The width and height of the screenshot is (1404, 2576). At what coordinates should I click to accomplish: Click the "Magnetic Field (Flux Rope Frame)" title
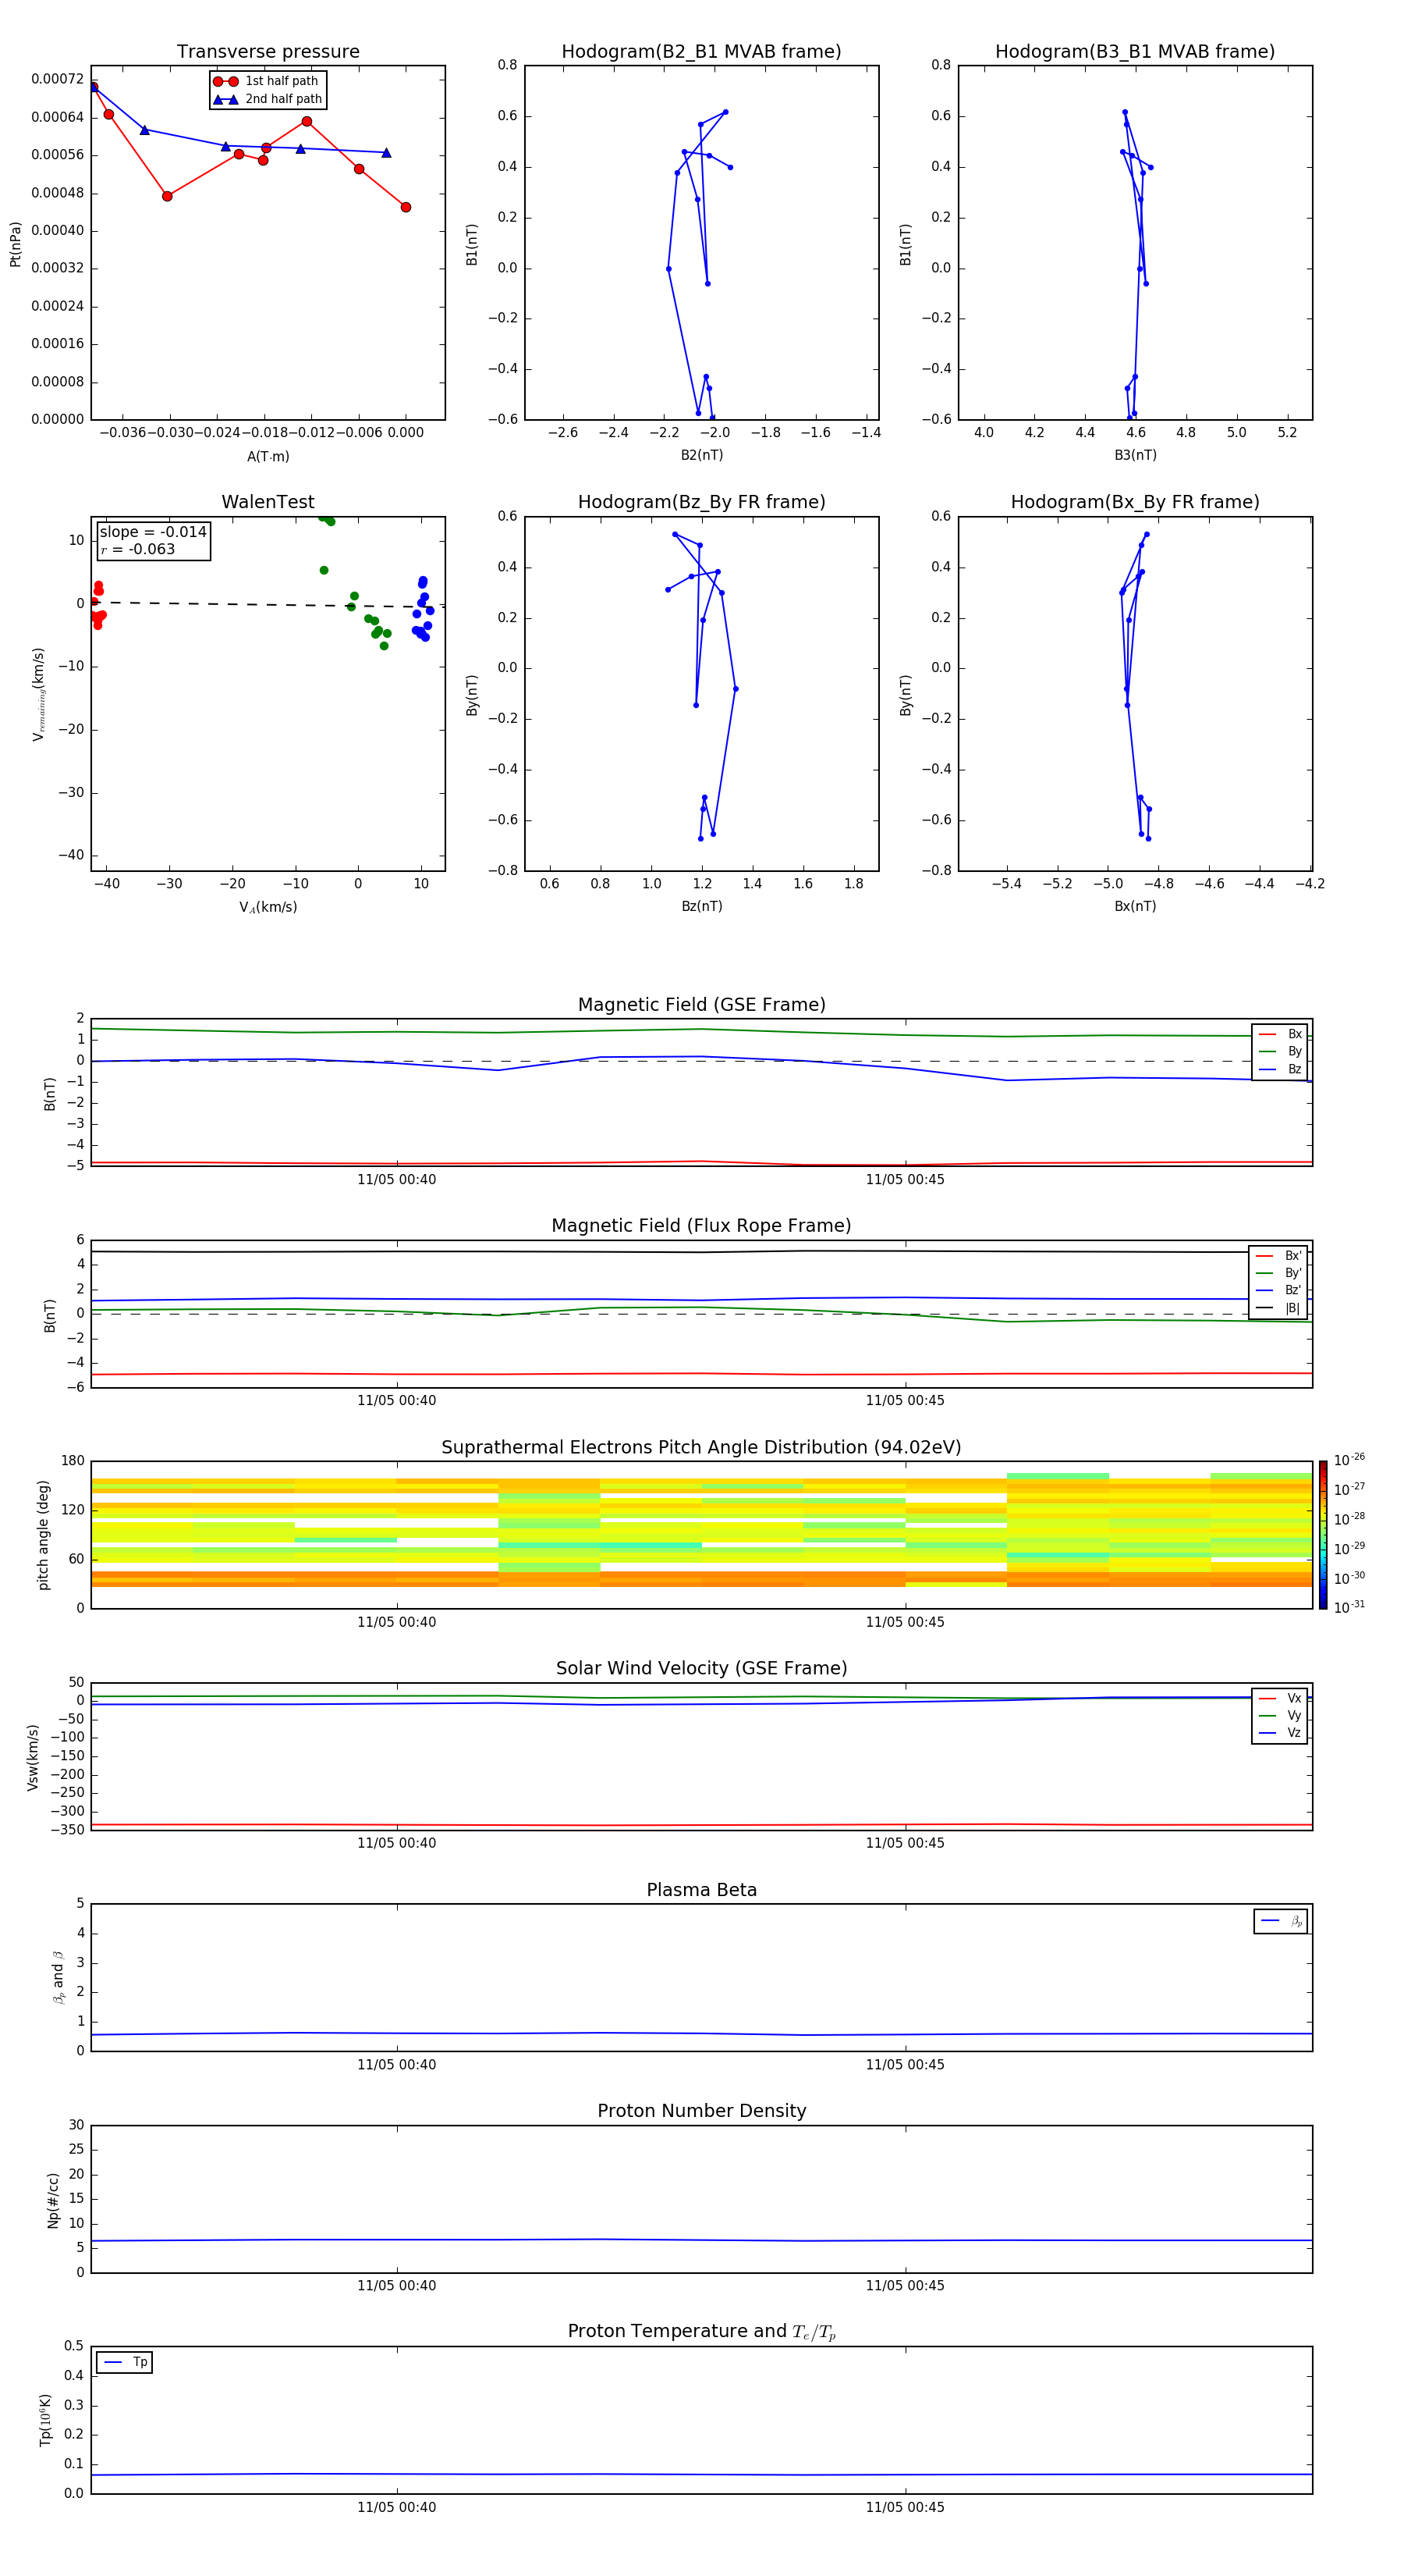(x=701, y=1226)
